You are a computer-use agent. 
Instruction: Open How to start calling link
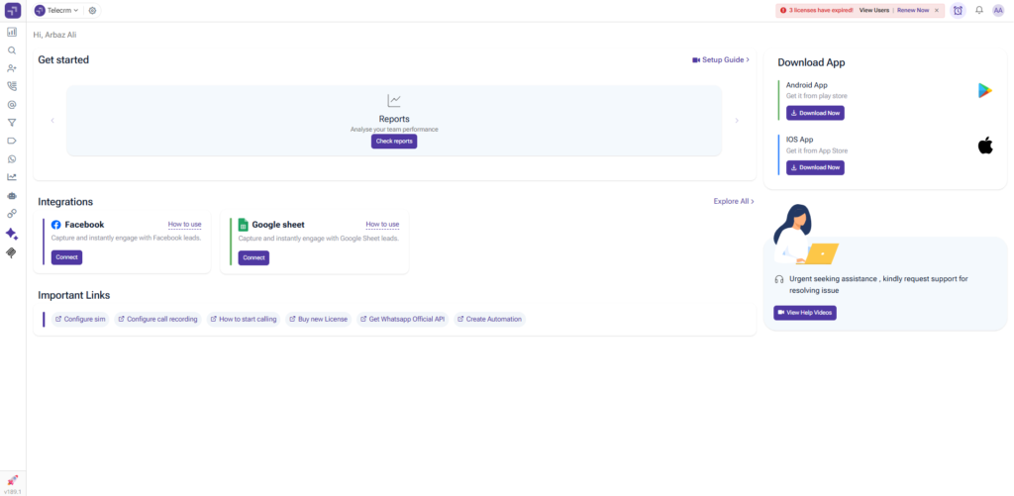coord(244,319)
